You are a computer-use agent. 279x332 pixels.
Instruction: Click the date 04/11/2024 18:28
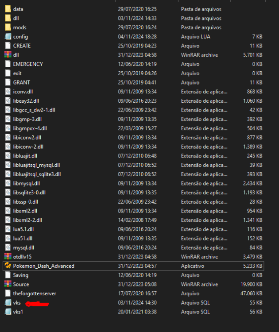137,37
